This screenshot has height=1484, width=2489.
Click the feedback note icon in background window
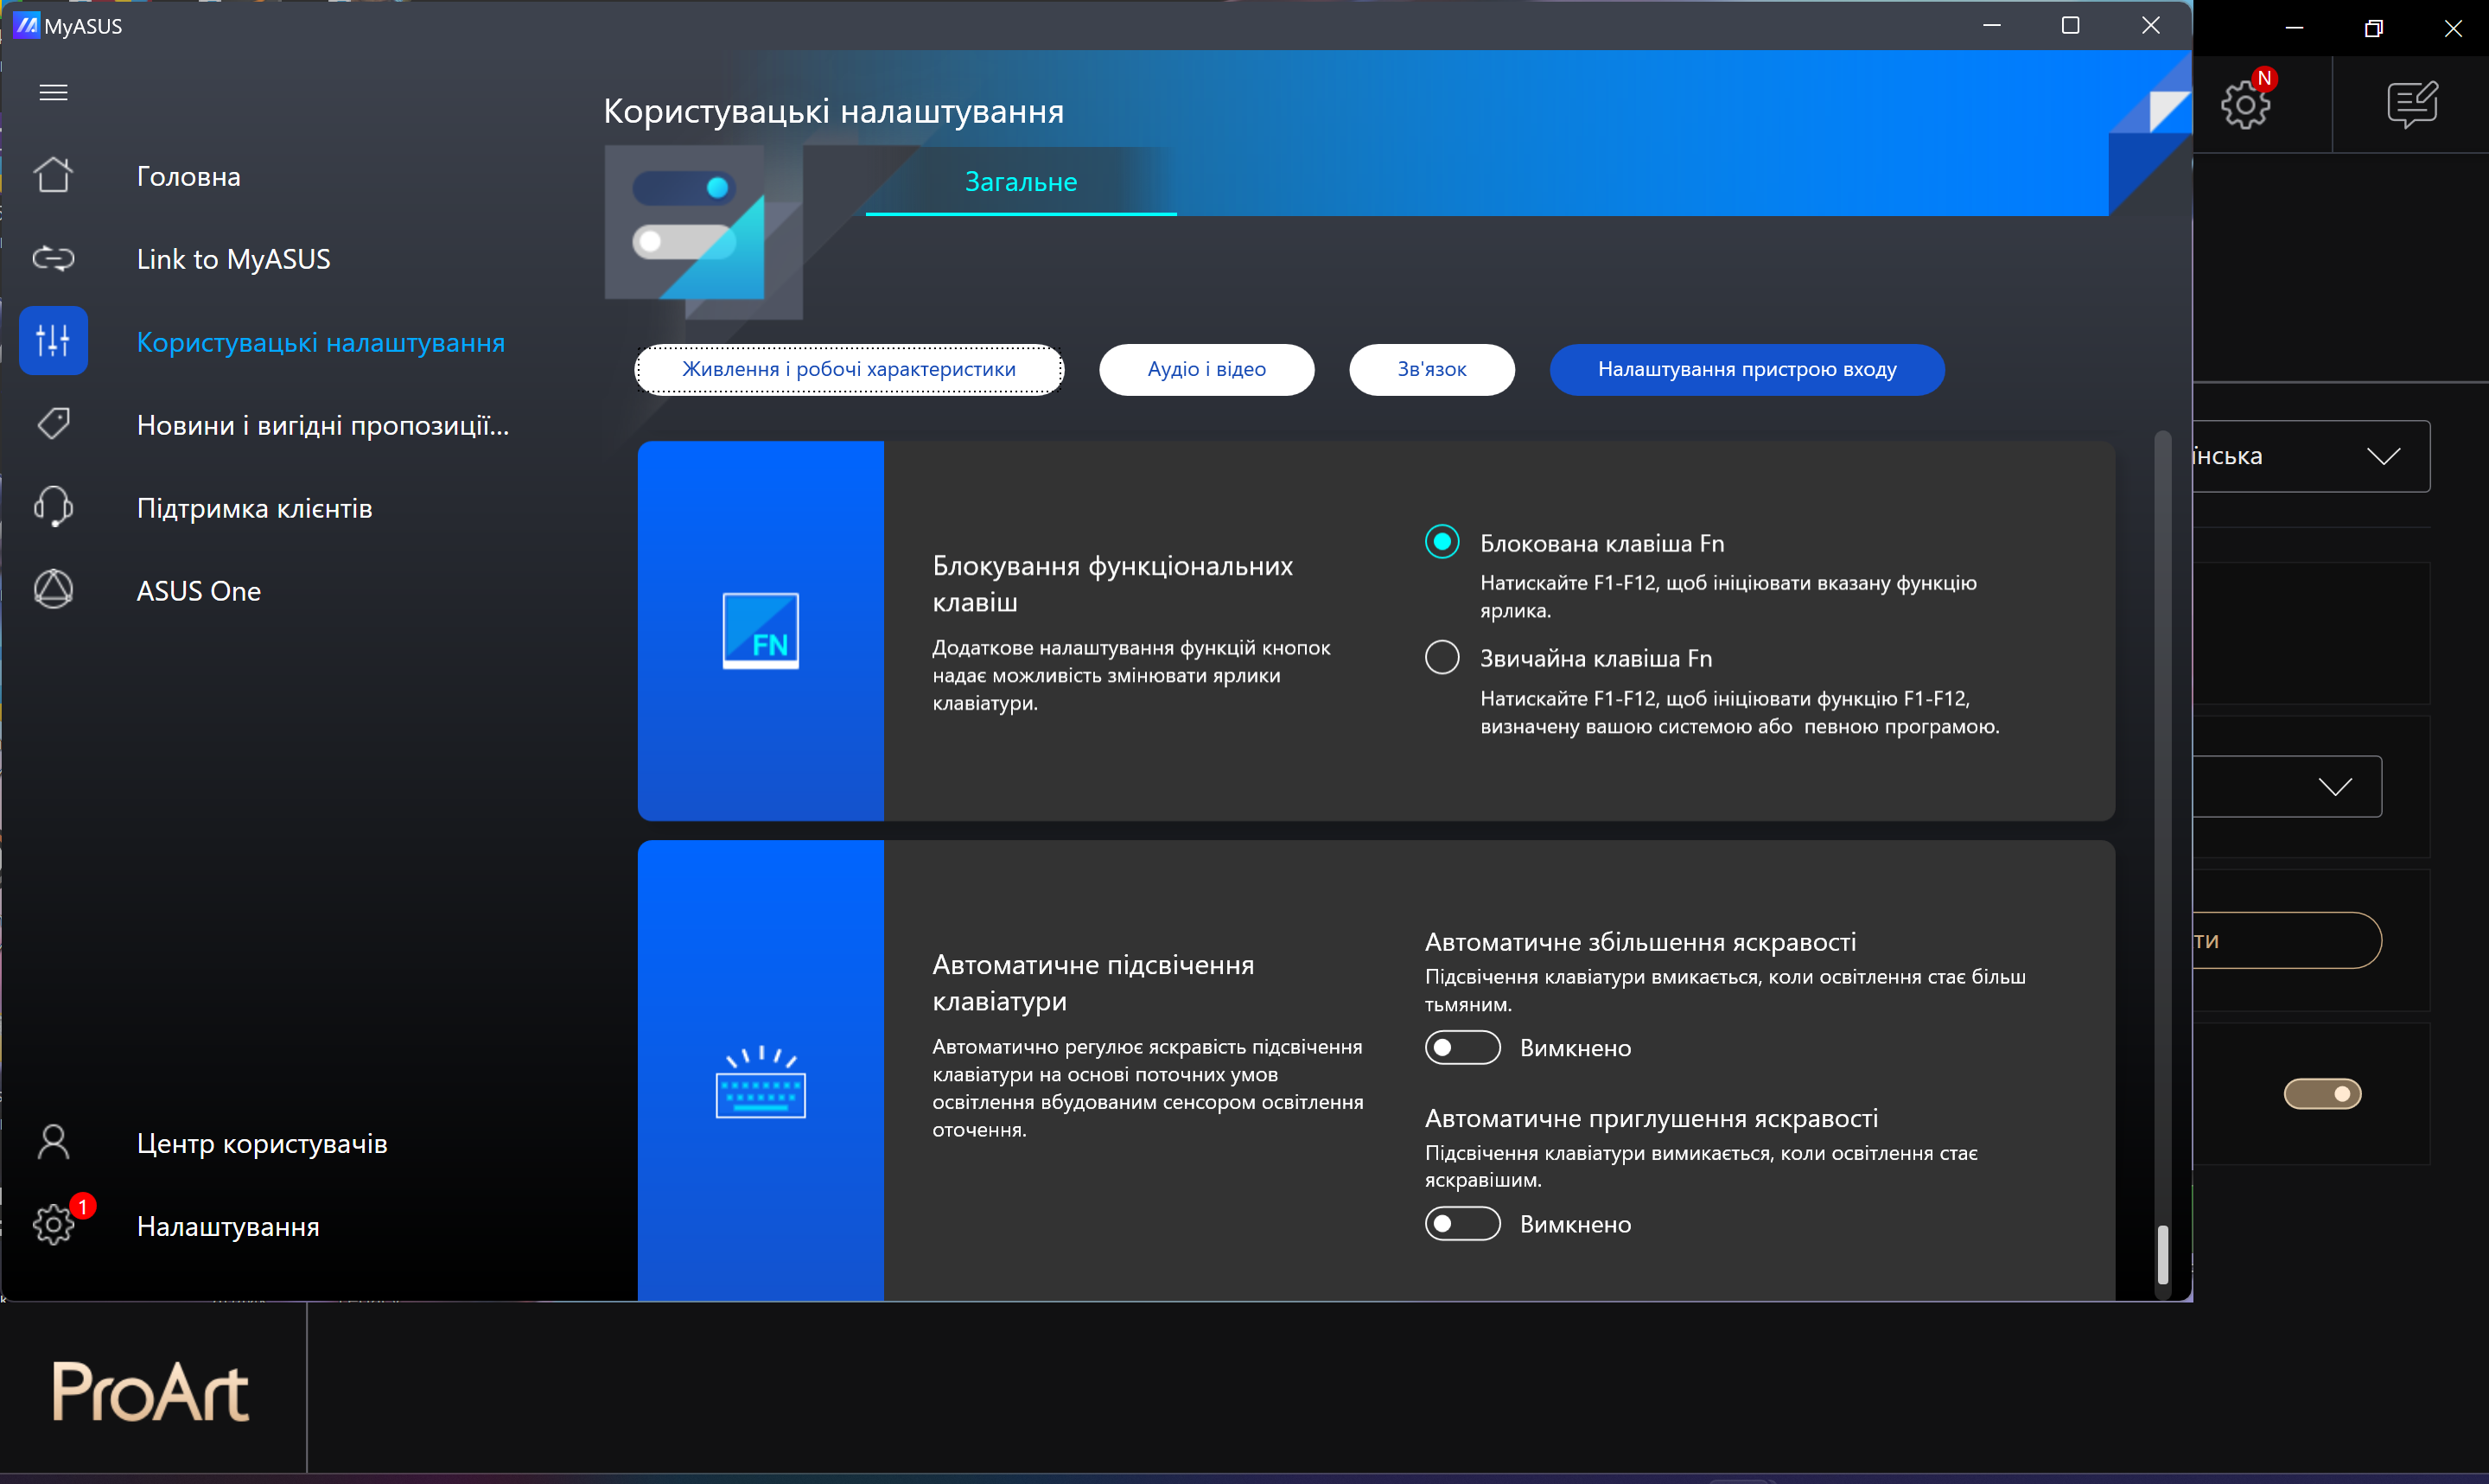(2412, 104)
